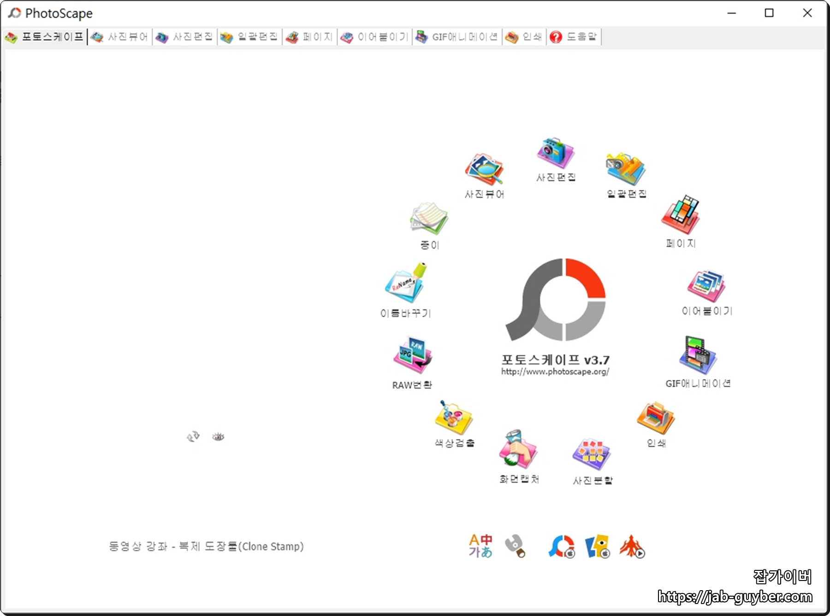This screenshot has width=830, height=616.
Task: Click the blue-yellow cards icon at bottom
Action: point(598,546)
